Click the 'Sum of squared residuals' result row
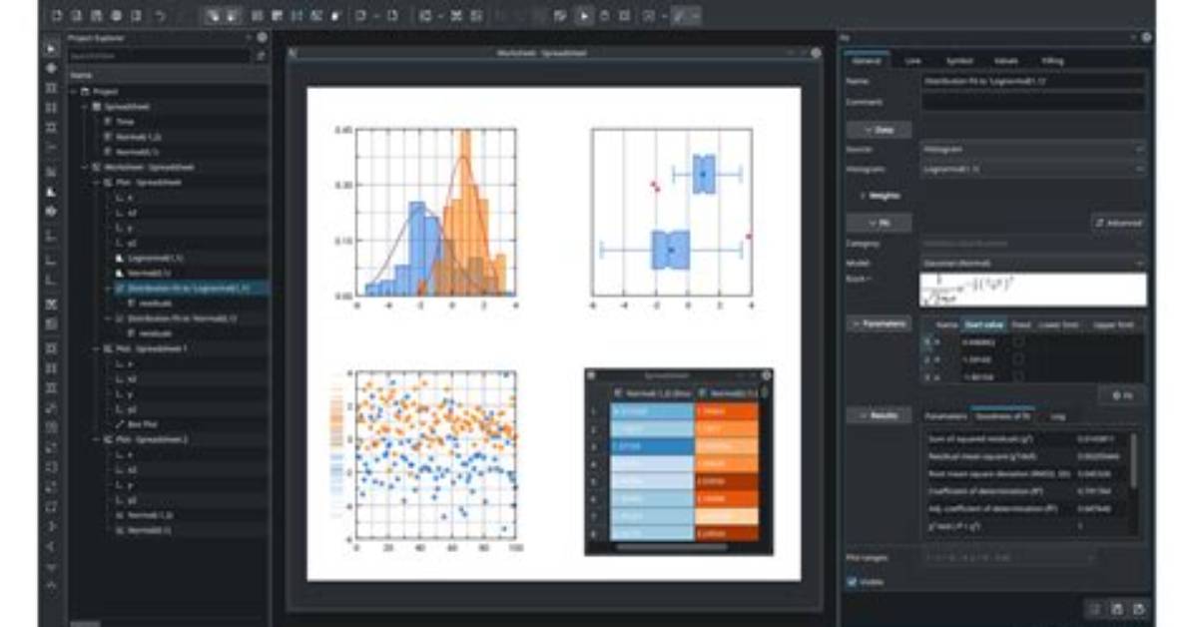The height and width of the screenshot is (627, 1194). [1025, 439]
